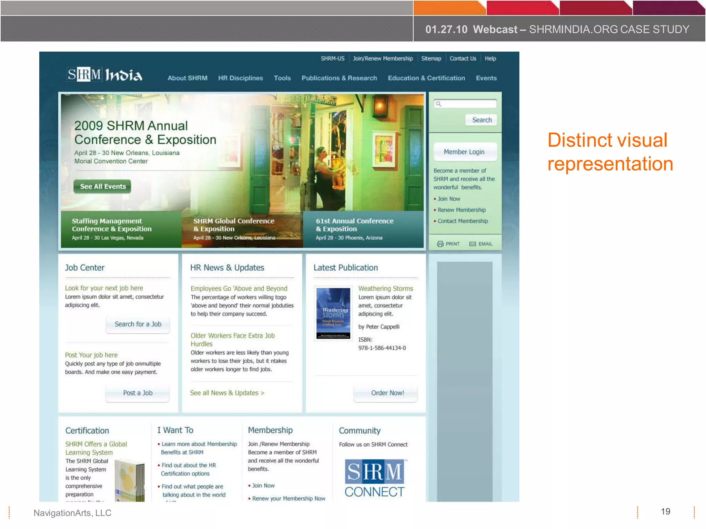Click the Member Login button
The image size is (706, 529).
coord(465,152)
